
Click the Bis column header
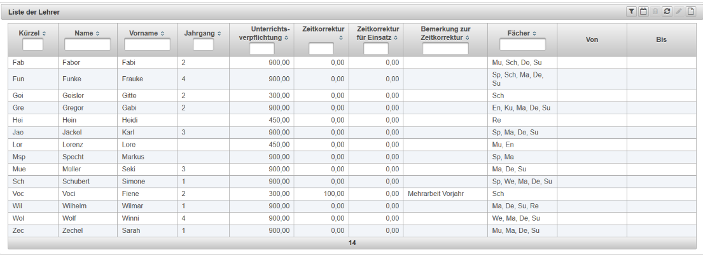661,39
